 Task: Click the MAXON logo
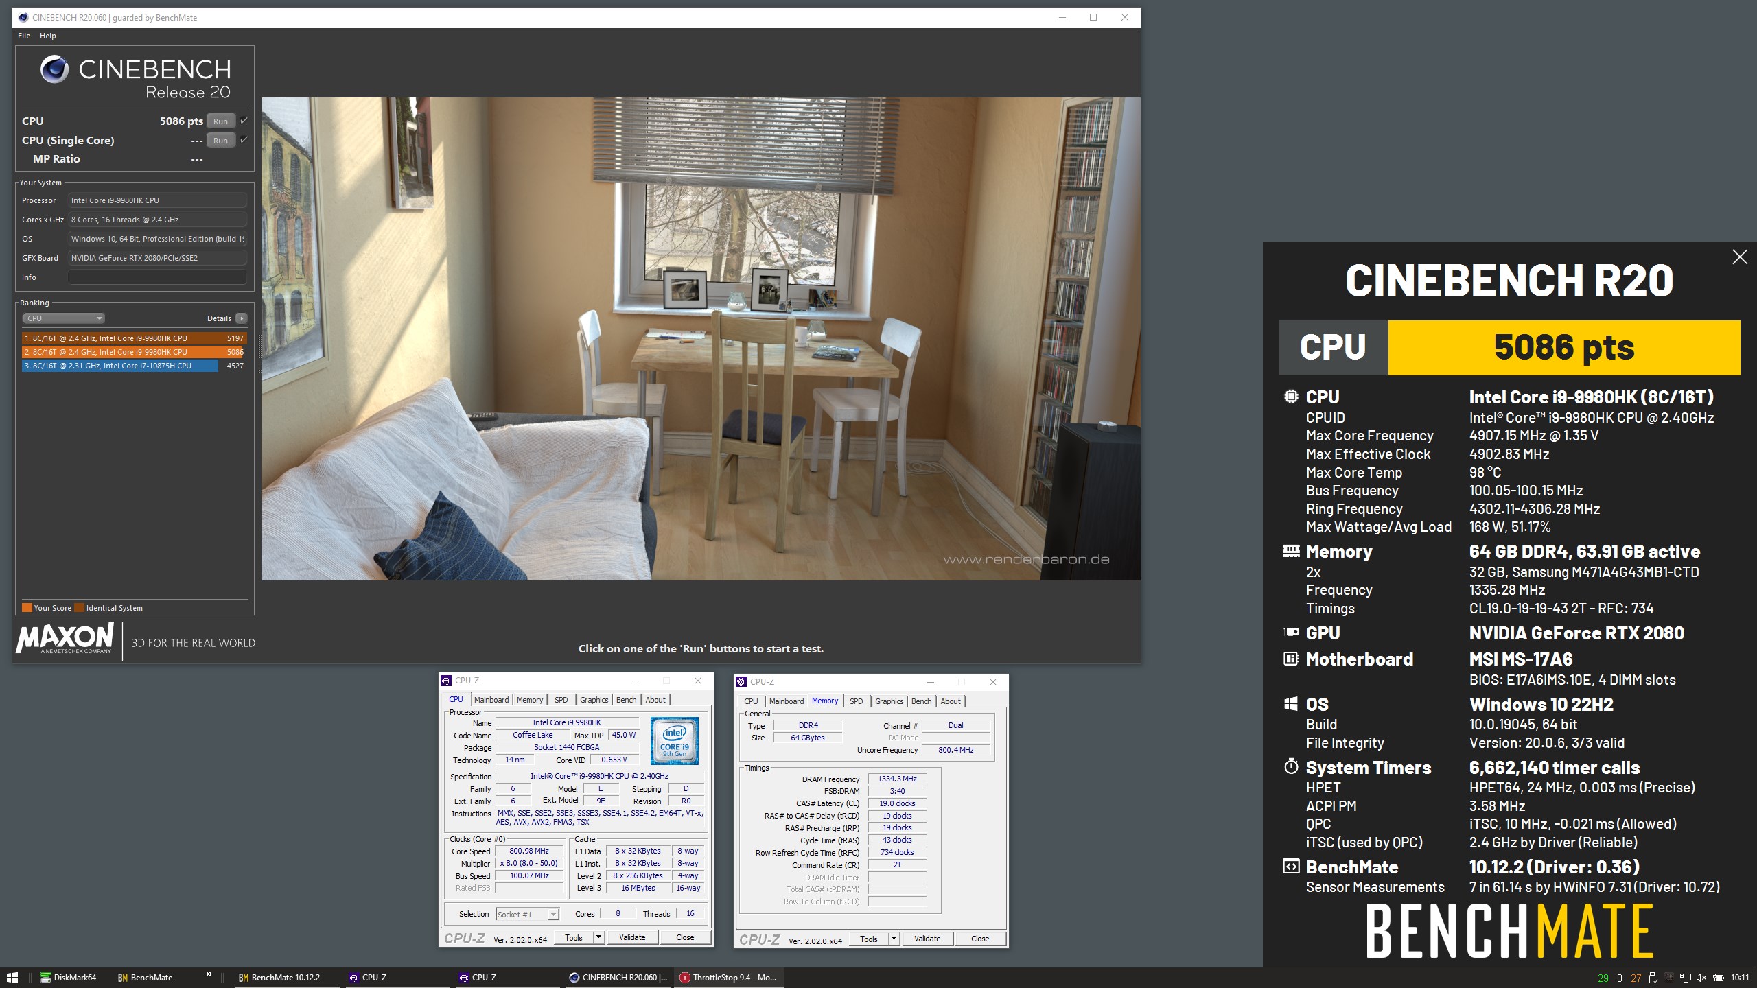pos(66,639)
